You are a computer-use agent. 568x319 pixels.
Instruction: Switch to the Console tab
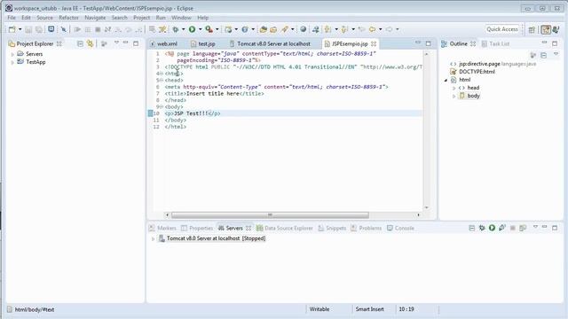tap(400, 229)
